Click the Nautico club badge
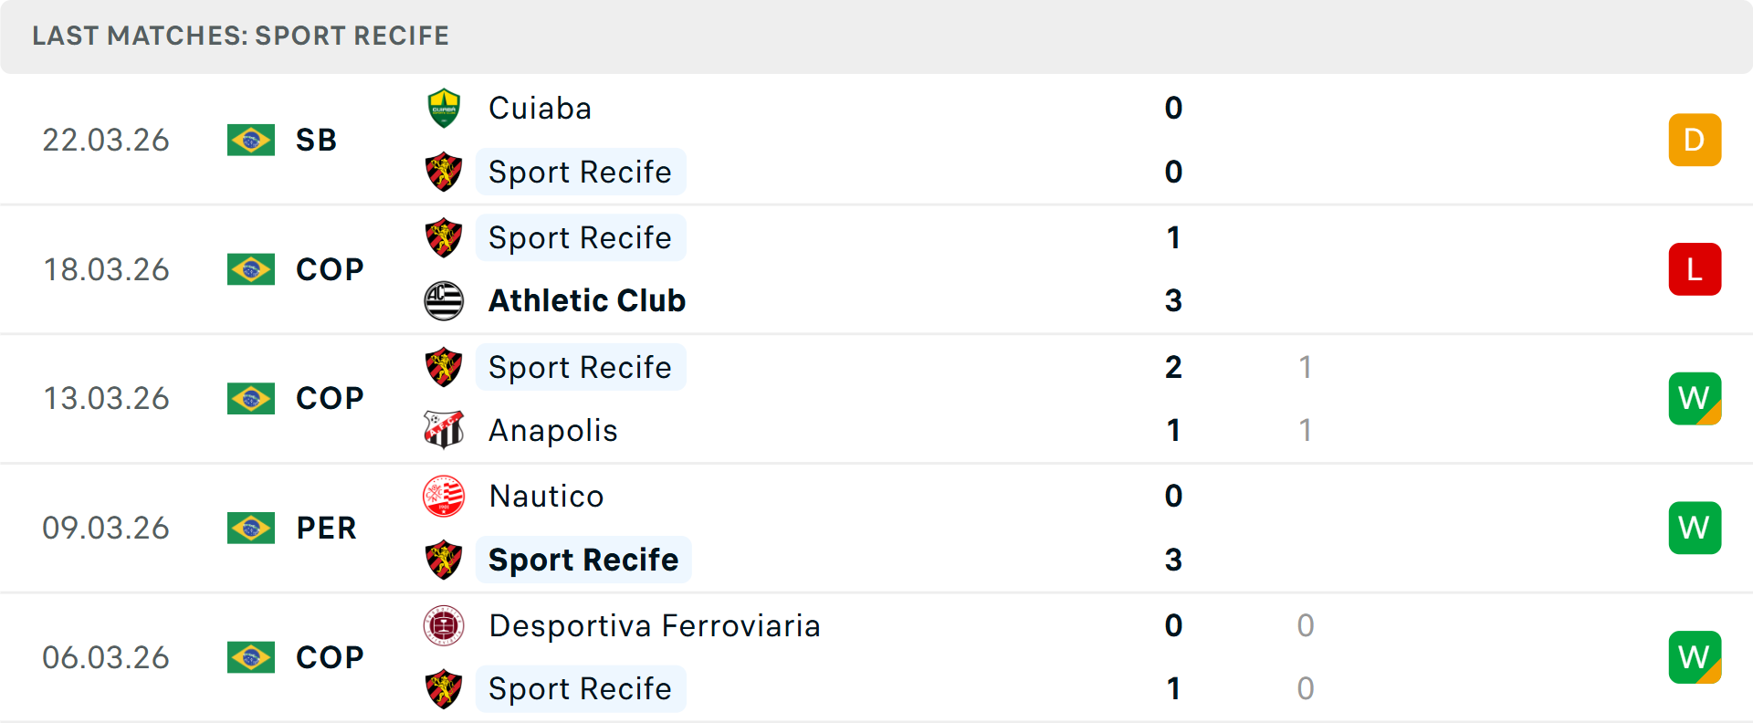Screen dimensions: 1753x723 tap(444, 497)
